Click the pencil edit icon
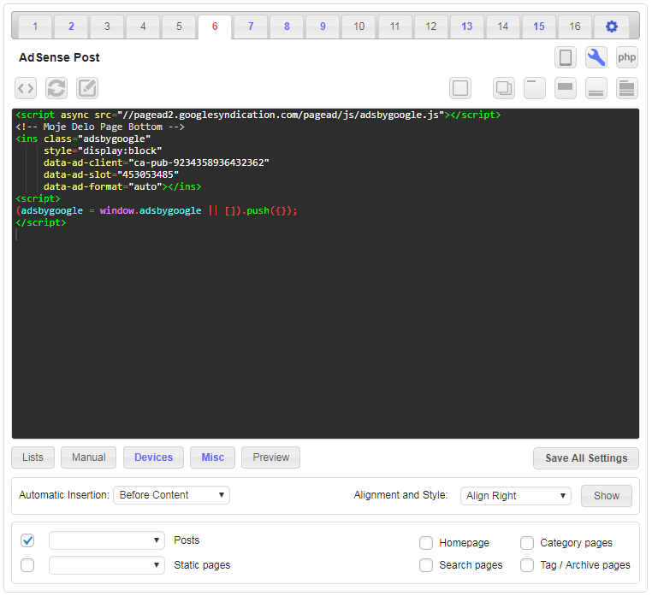Viewport: 652px width, 596px height. (87, 88)
